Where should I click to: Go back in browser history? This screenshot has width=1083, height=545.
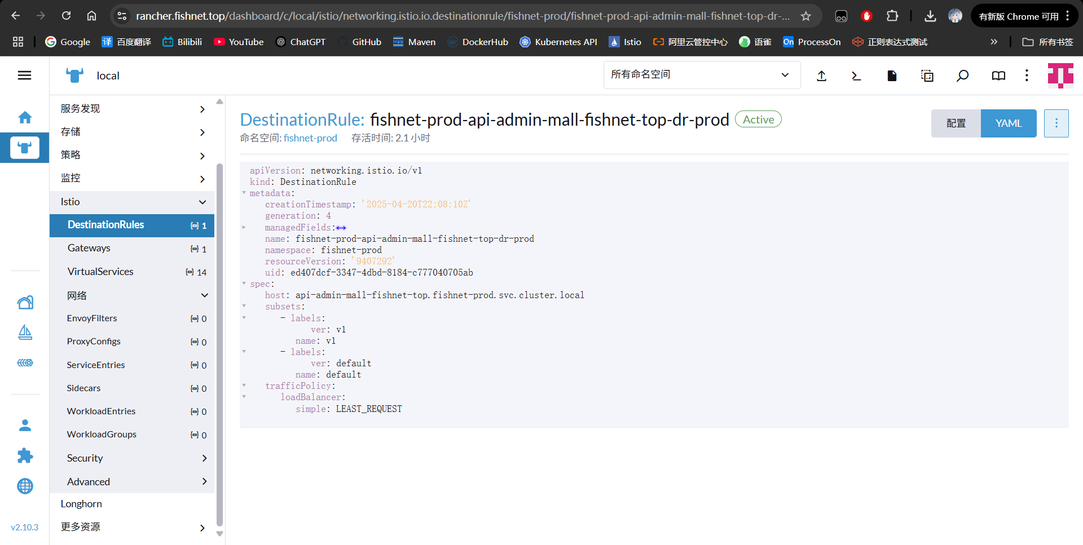[x=16, y=16]
